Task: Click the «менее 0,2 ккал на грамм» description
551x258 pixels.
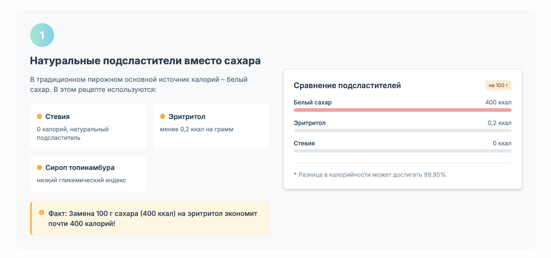Action: [x=197, y=129]
